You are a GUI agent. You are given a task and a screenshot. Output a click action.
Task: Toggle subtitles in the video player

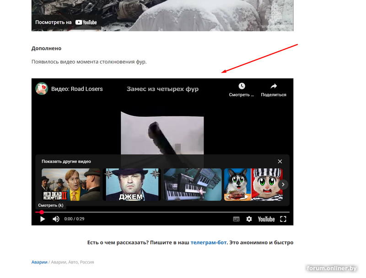coord(236,219)
